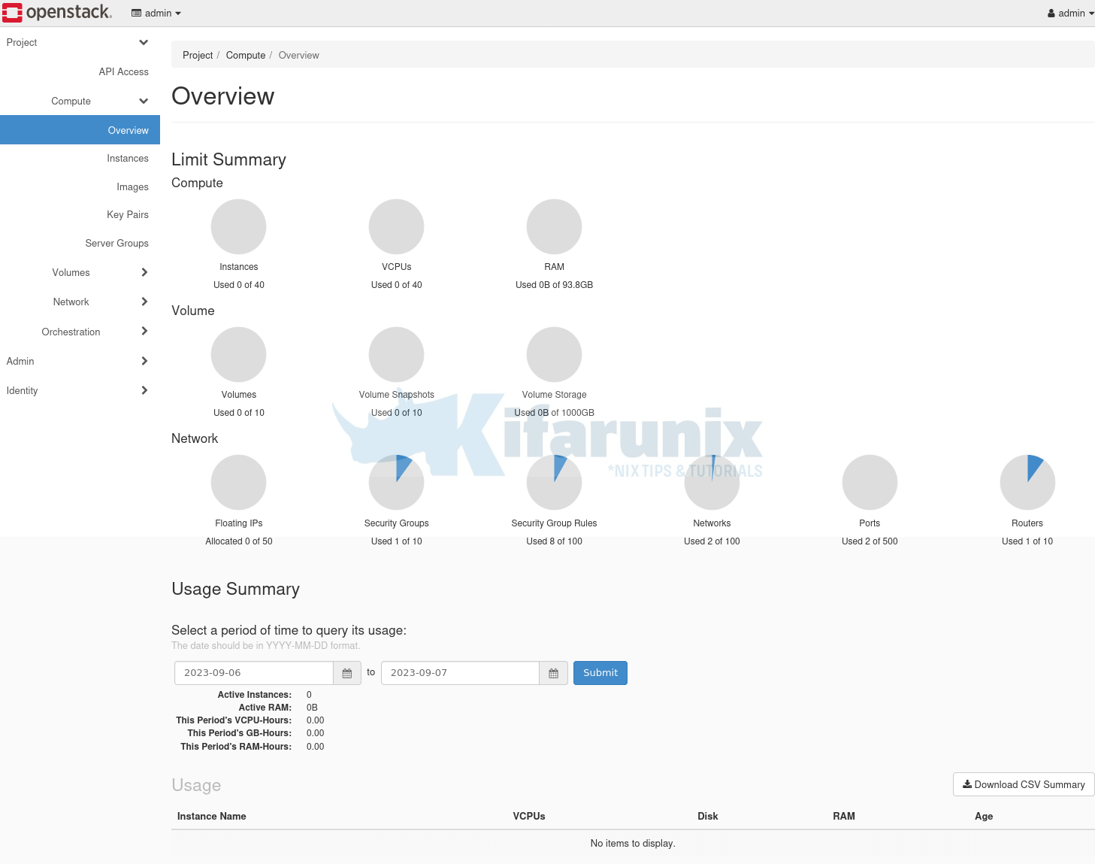Follow the Compute breadcrumb link
This screenshot has width=1095, height=864.
click(245, 55)
